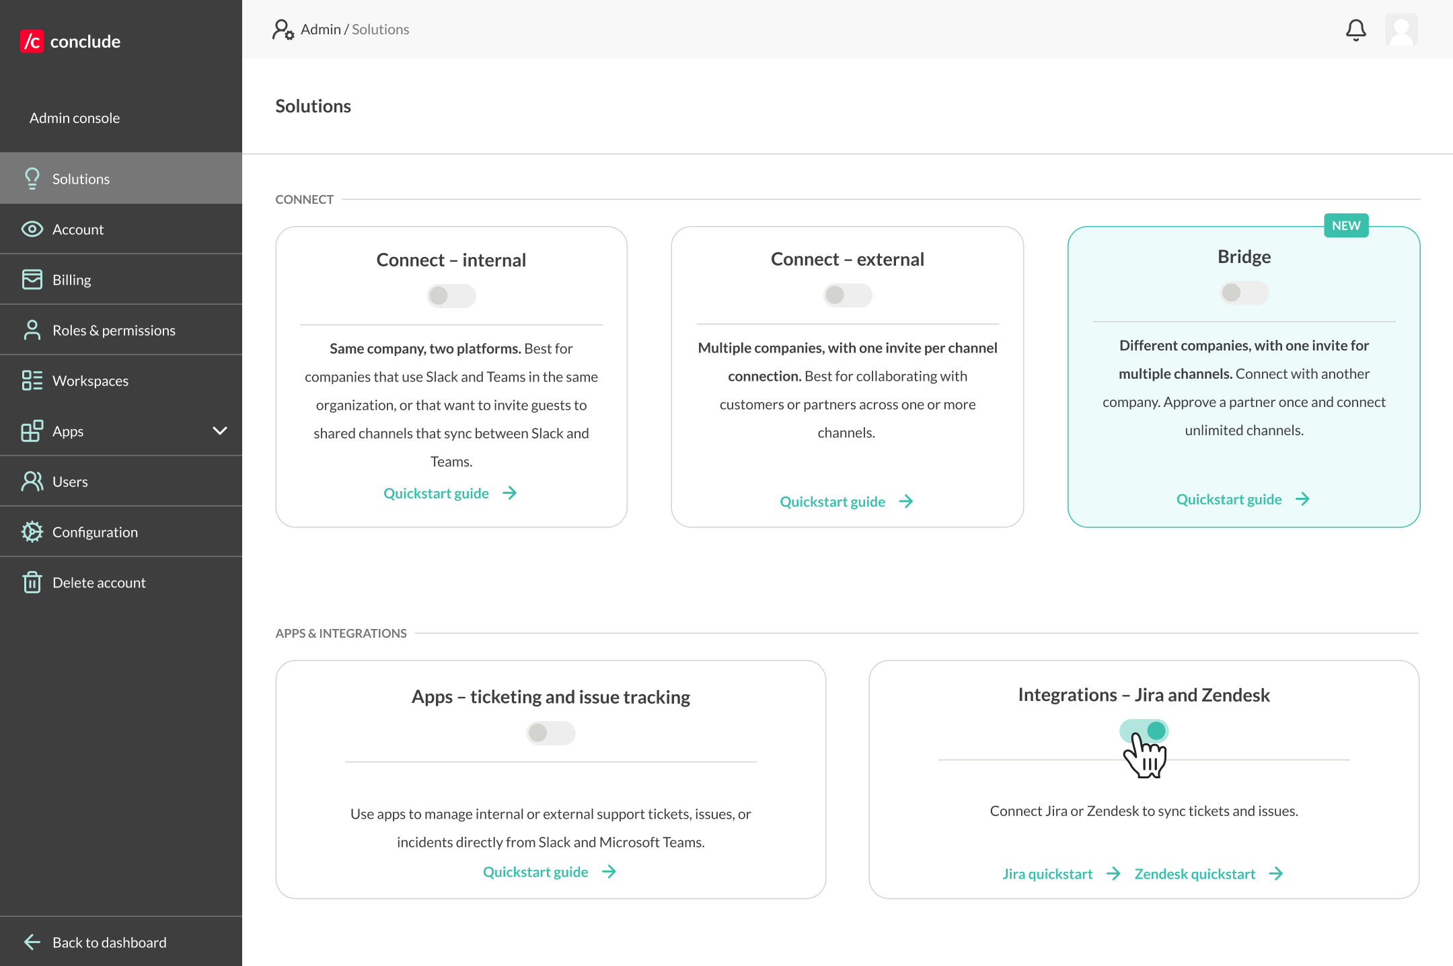Image resolution: width=1453 pixels, height=966 pixels.
Task: Click the Apps – ticketing and issue tracking title
Action: pos(550,697)
